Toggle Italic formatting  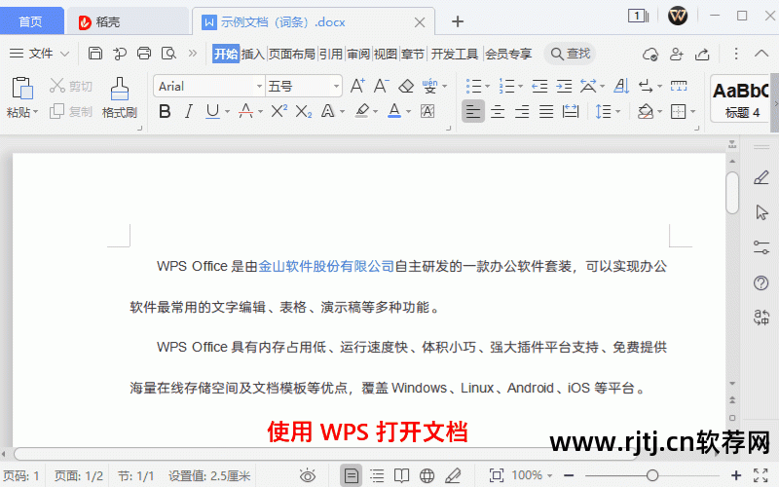188,111
